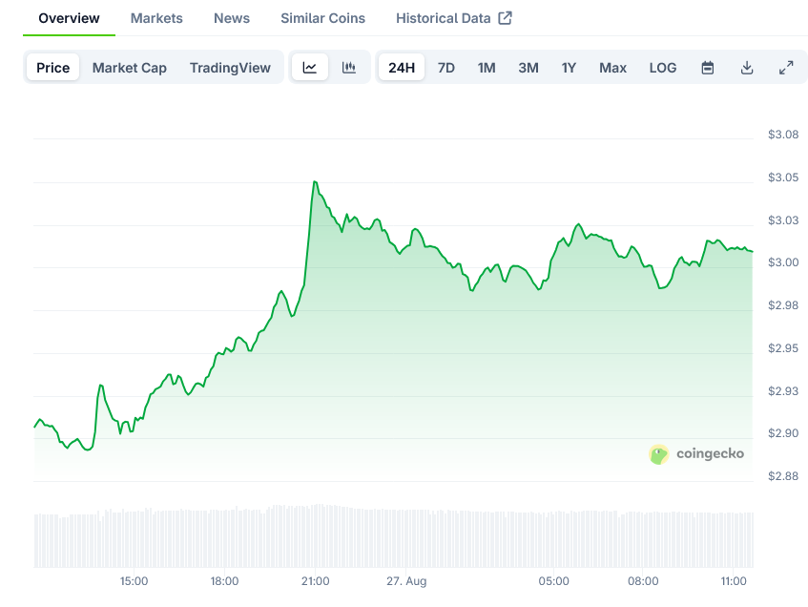Select the Max time range
This screenshot has width=808, height=607.
point(612,68)
